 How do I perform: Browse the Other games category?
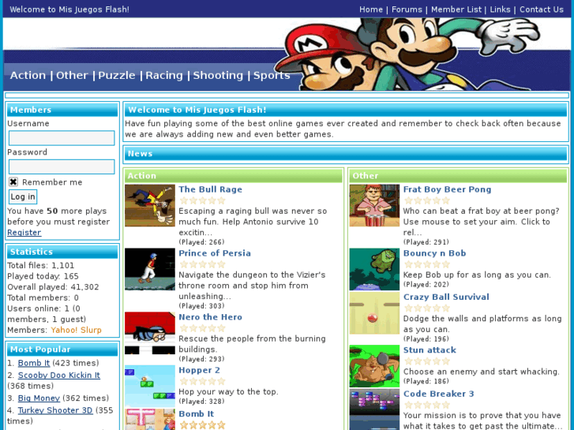[72, 76]
